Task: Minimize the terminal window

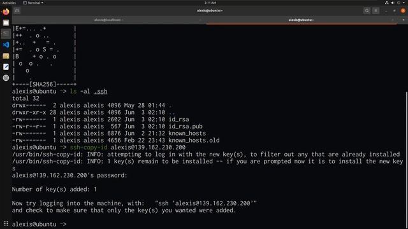Action: [386, 11]
